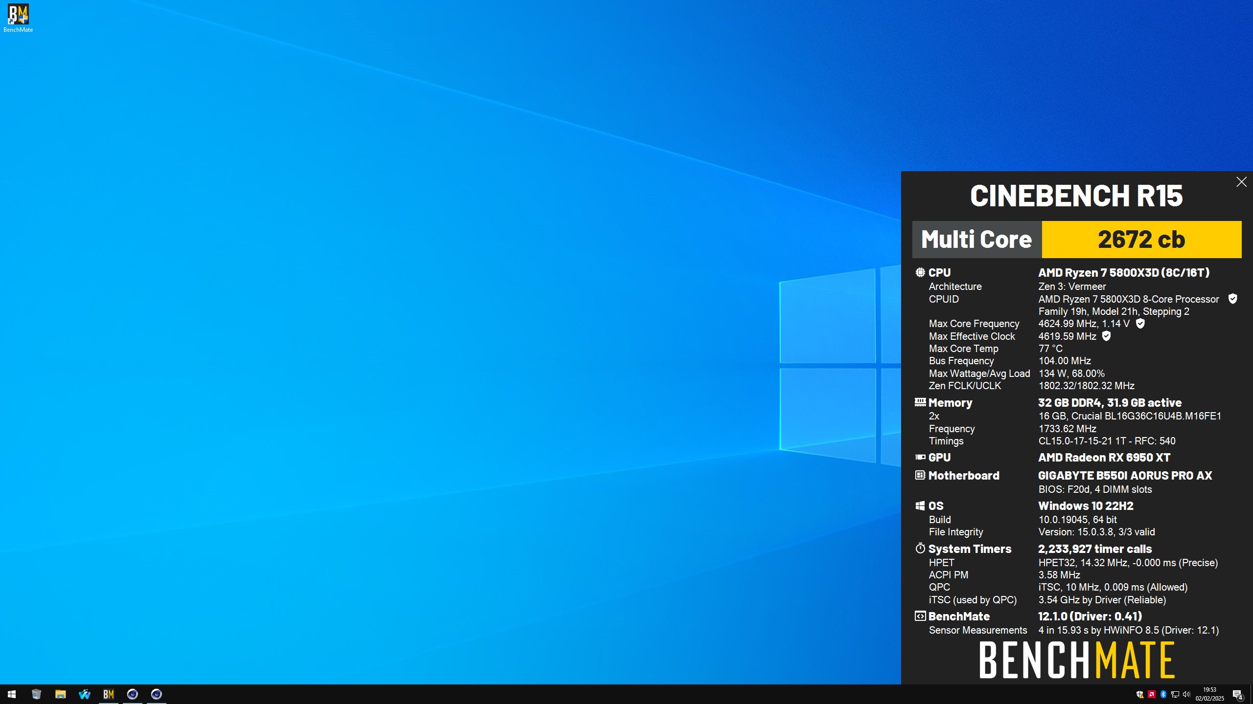Click the CINEBENCH R15 title
The width and height of the screenshot is (1253, 704).
coord(1076,196)
